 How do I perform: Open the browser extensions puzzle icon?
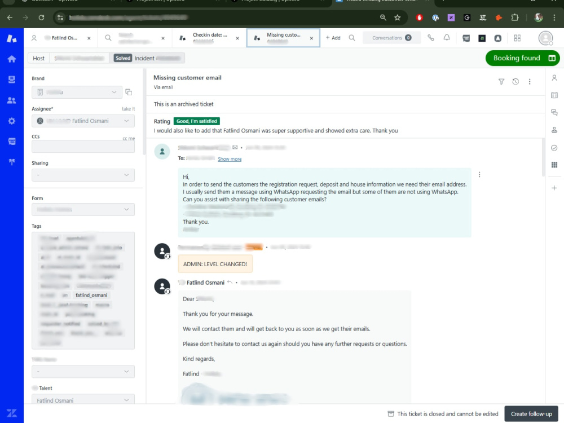point(515,17)
